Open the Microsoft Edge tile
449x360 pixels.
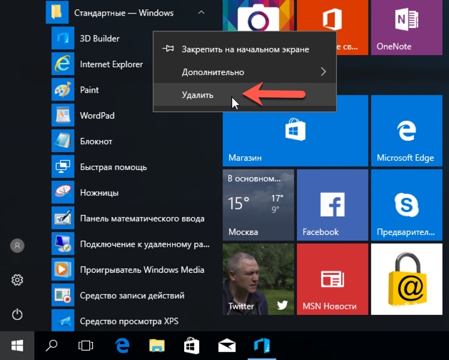click(x=407, y=131)
